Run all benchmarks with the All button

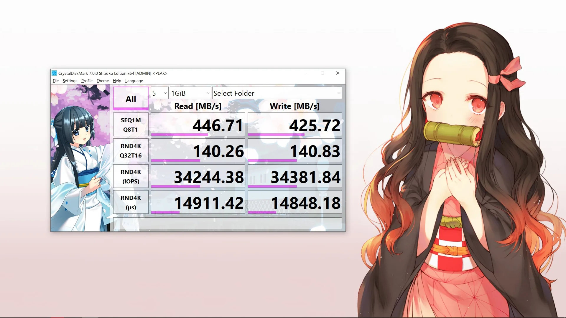[131, 98]
